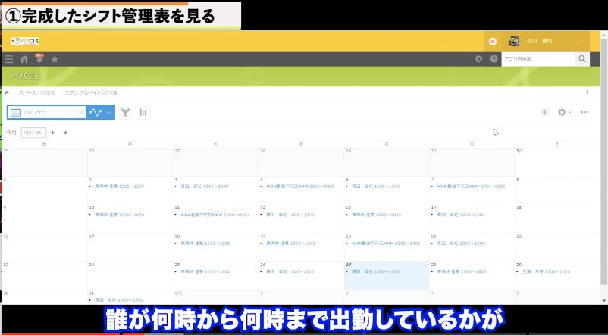This screenshot has width=608, height=335.
Task: Go to the portal home icon
Action: tap(24, 59)
